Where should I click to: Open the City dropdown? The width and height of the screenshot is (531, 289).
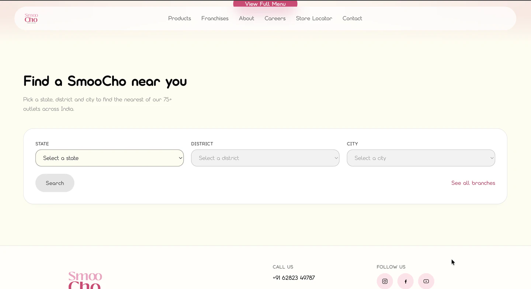[x=421, y=158]
